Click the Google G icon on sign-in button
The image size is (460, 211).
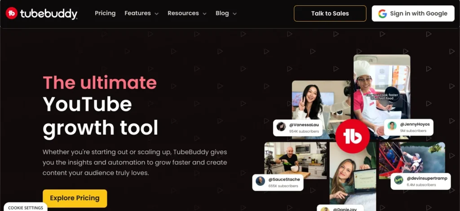pyautogui.click(x=382, y=13)
